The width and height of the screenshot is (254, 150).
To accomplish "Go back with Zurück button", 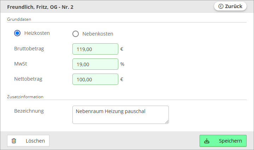I will tap(230, 6).
